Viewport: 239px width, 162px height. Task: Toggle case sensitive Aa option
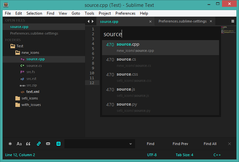tap(19, 144)
